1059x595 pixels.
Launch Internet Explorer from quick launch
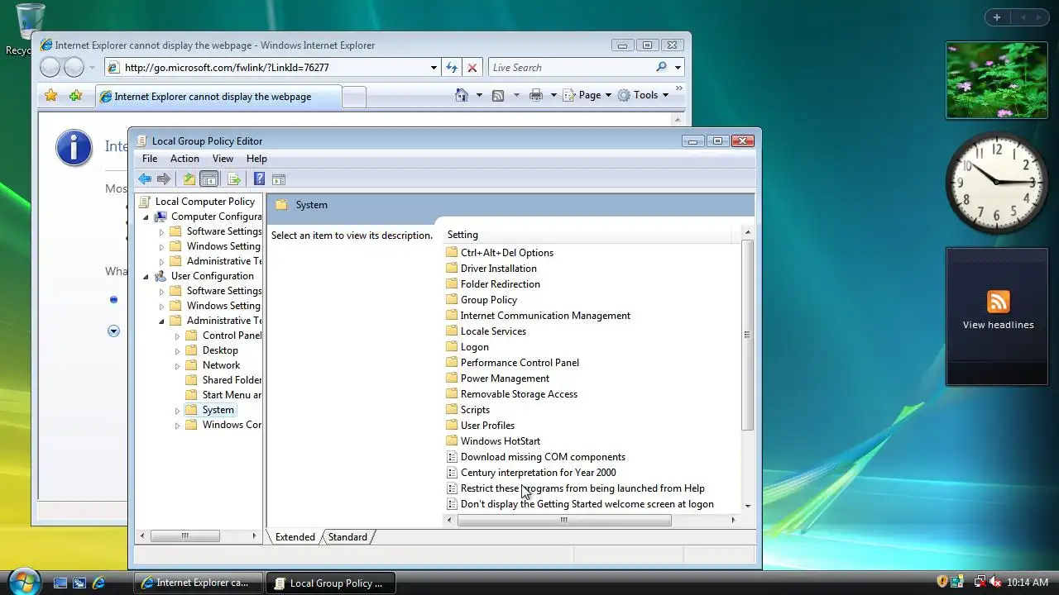98,583
